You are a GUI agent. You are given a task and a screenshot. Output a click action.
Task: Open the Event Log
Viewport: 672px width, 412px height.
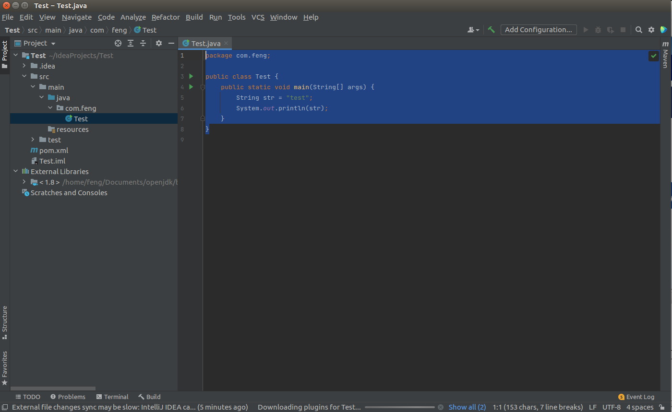click(636, 397)
